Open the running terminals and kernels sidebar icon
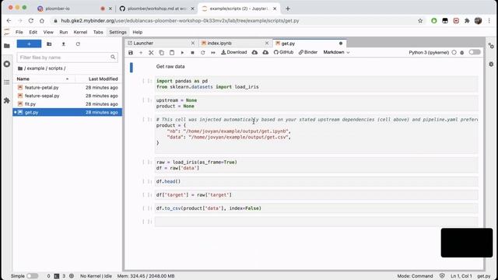This screenshot has width=498, height=280. [7, 64]
